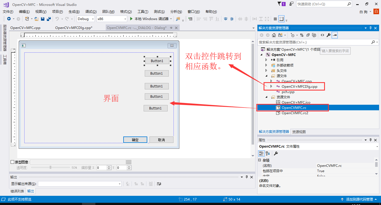Screen dimensions: 381x205
Task: Expand the 引用 node in Solution Explorer
Action: point(266,60)
